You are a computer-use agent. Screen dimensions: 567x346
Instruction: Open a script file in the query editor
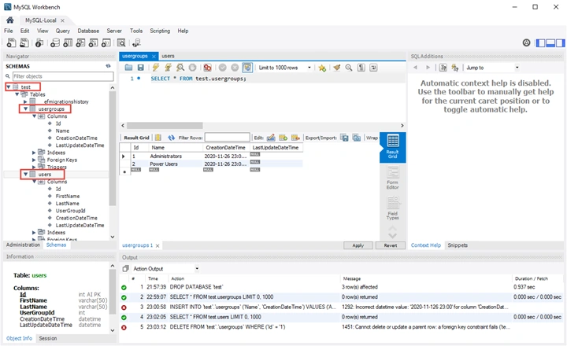click(x=128, y=68)
